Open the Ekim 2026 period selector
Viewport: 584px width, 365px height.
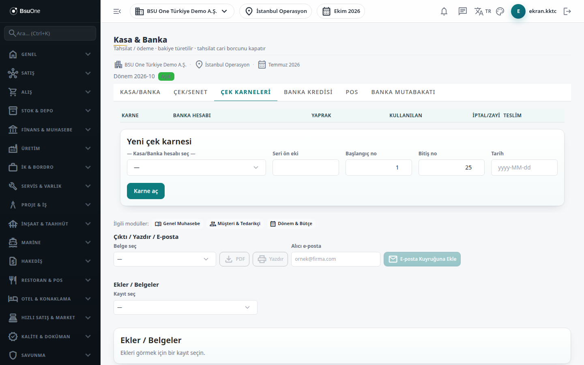tap(341, 11)
